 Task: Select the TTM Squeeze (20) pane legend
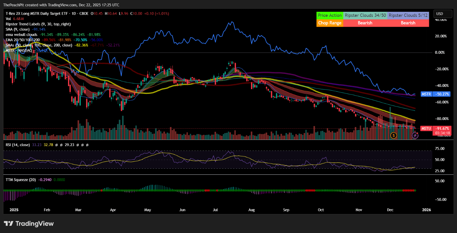tap(21, 180)
